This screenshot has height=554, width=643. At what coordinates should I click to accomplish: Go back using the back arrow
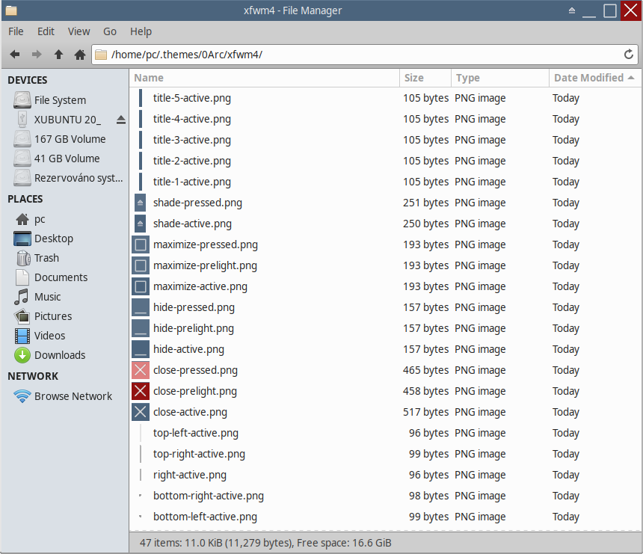(x=15, y=55)
